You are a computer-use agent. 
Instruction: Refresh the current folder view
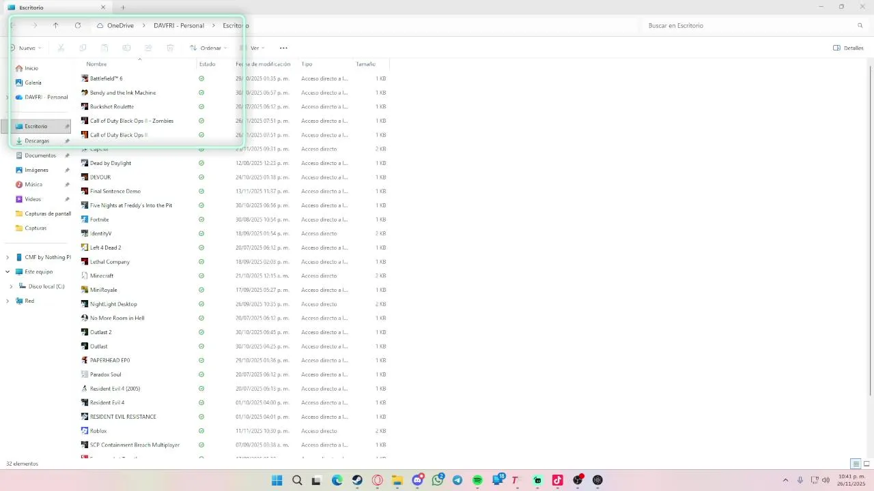click(78, 25)
